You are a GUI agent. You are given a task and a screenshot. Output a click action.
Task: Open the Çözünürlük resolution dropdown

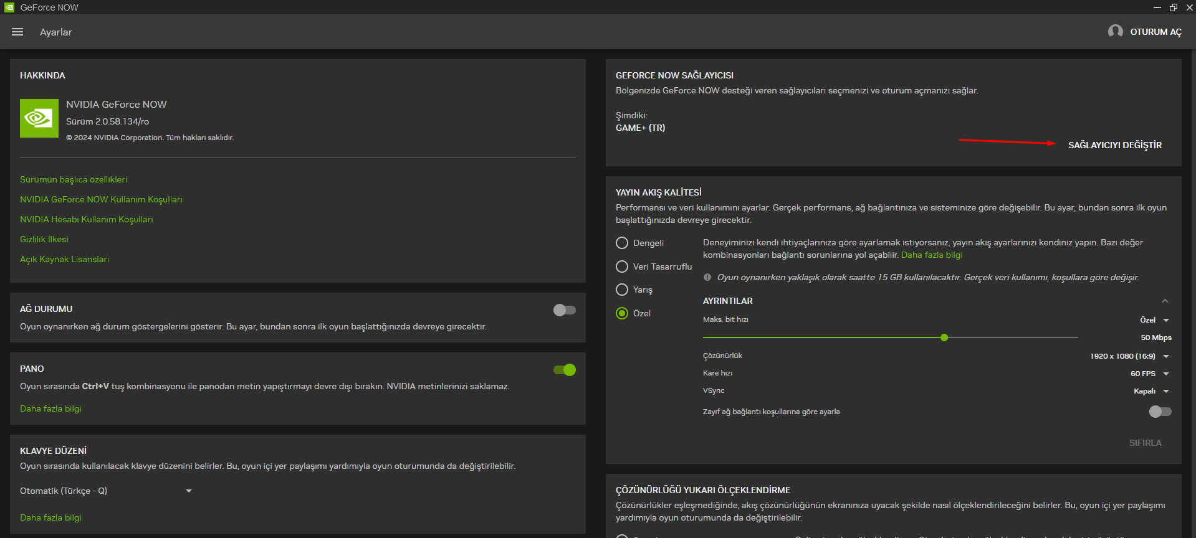pyautogui.click(x=1165, y=356)
